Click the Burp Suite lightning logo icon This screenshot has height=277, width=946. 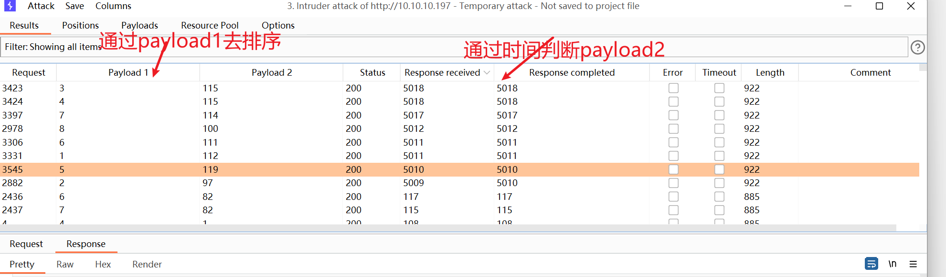[10, 6]
